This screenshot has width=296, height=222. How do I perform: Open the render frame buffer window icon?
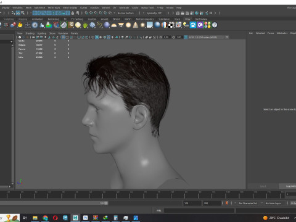click(178, 25)
